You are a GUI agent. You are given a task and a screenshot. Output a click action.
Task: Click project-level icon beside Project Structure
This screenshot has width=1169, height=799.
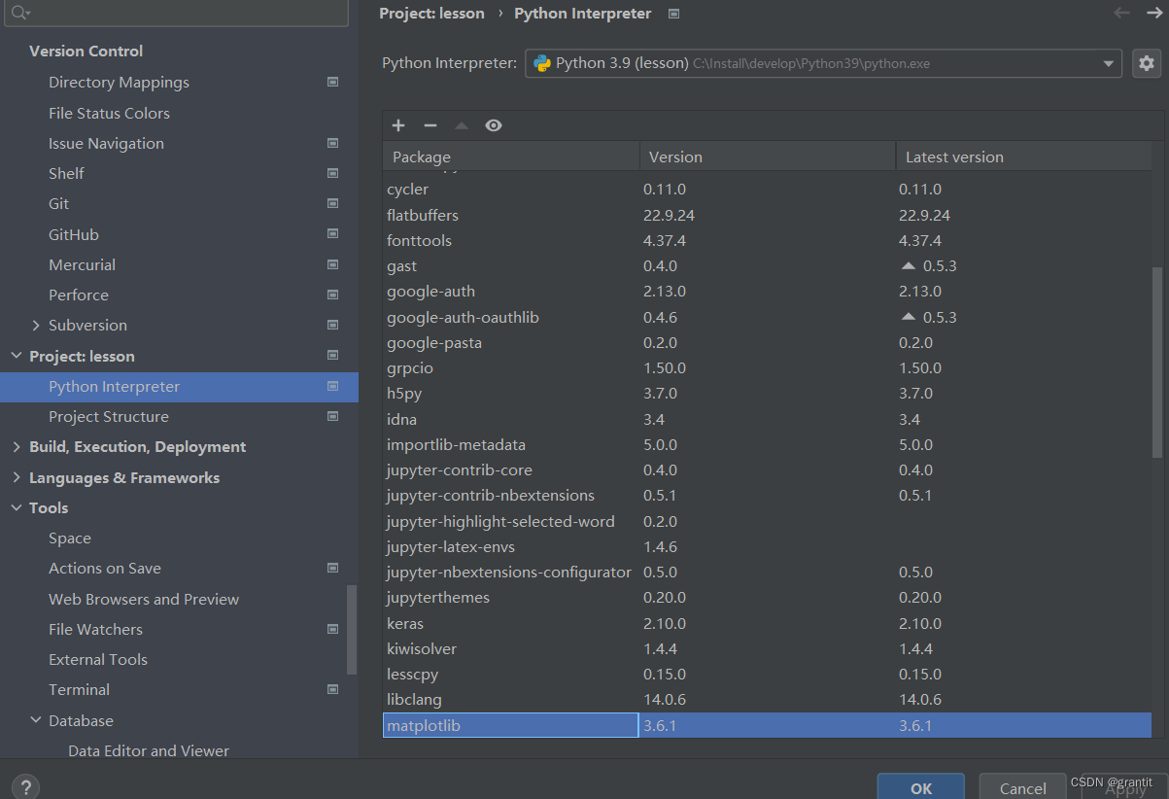pos(333,416)
